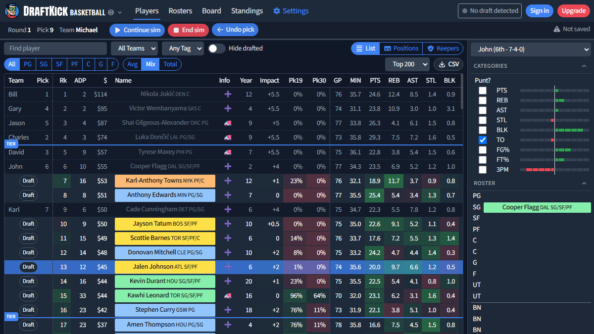Image resolution: width=594 pixels, height=334 pixels.
Task: Open the Players tab
Action: 147,11
